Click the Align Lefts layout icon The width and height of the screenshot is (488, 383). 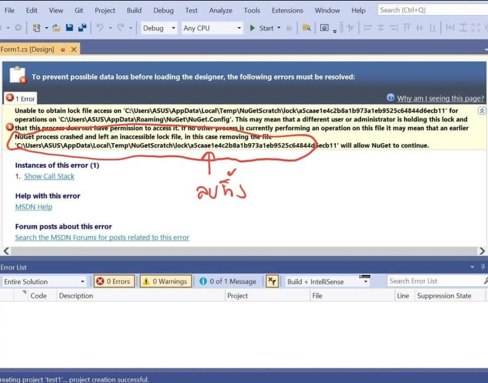[x=368, y=28]
